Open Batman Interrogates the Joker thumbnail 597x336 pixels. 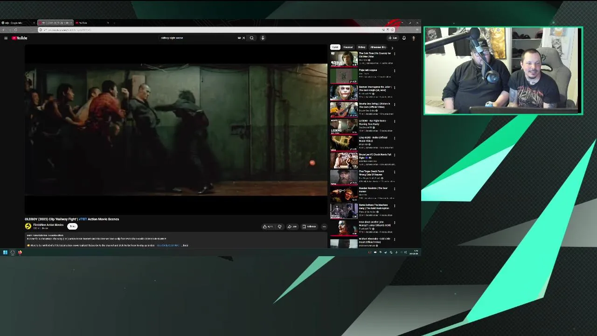point(344,92)
